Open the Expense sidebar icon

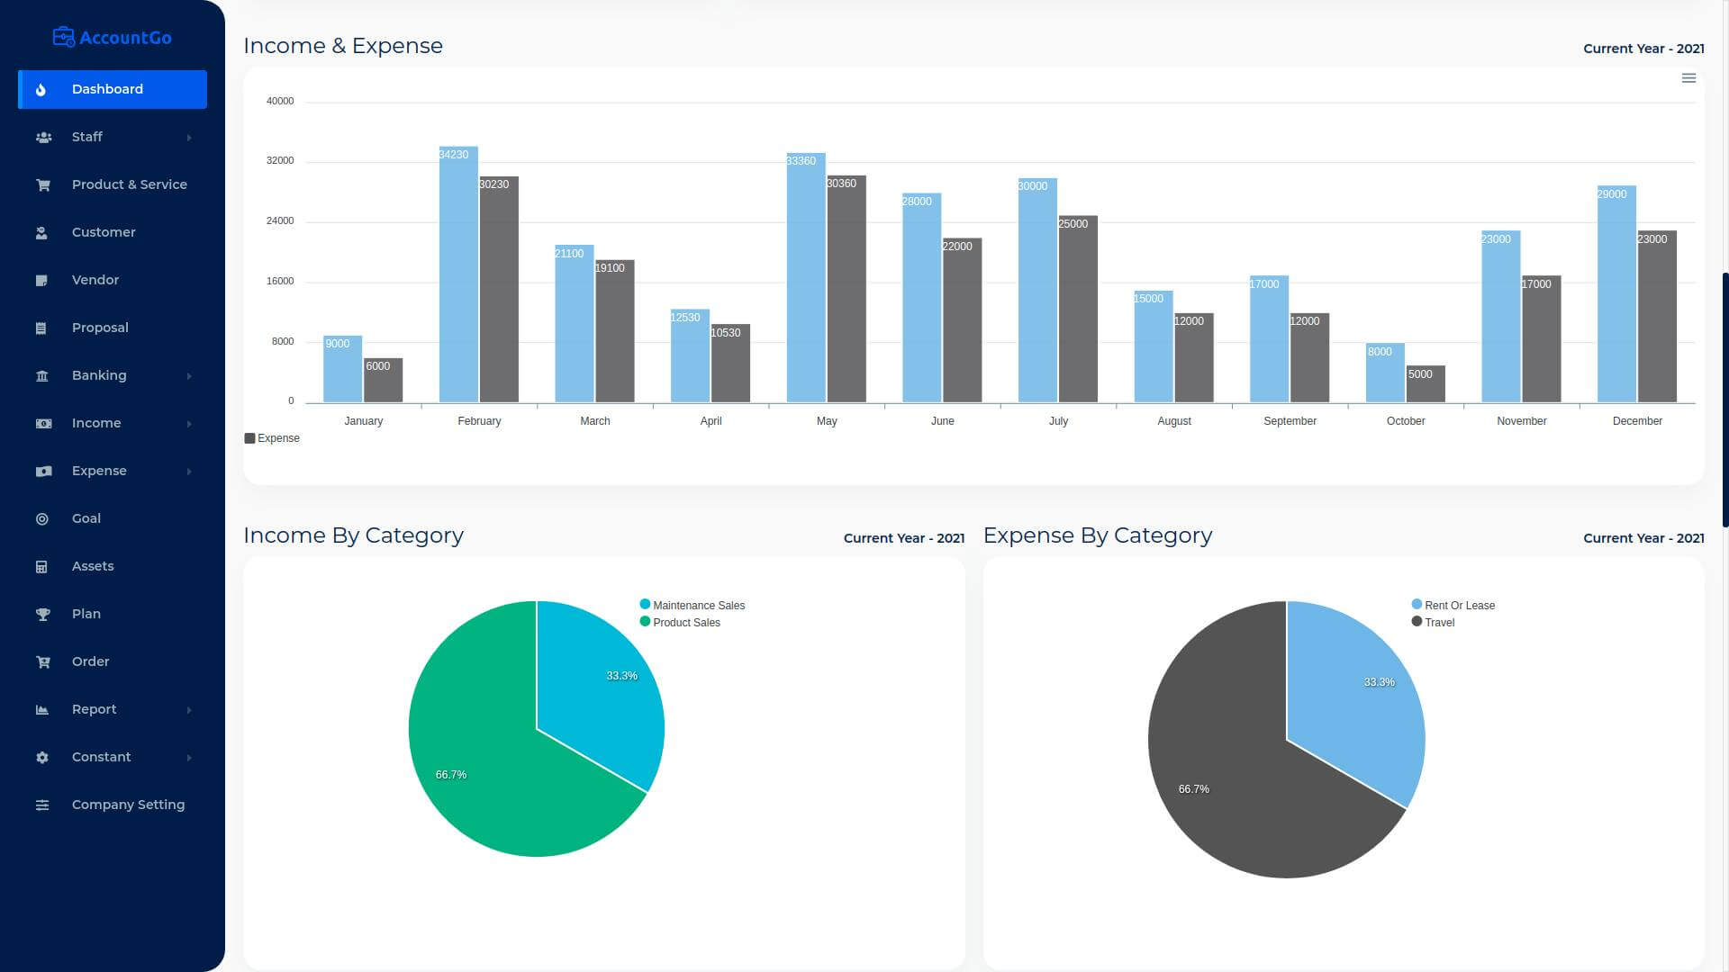coord(41,470)
